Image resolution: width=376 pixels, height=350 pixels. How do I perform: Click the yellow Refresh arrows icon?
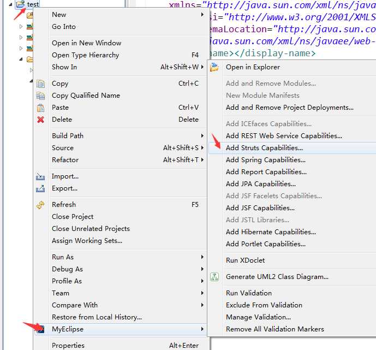40,205
